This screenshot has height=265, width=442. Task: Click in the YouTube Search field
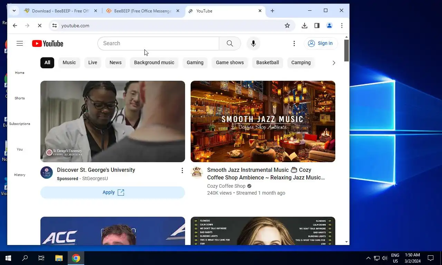point(158,43)
